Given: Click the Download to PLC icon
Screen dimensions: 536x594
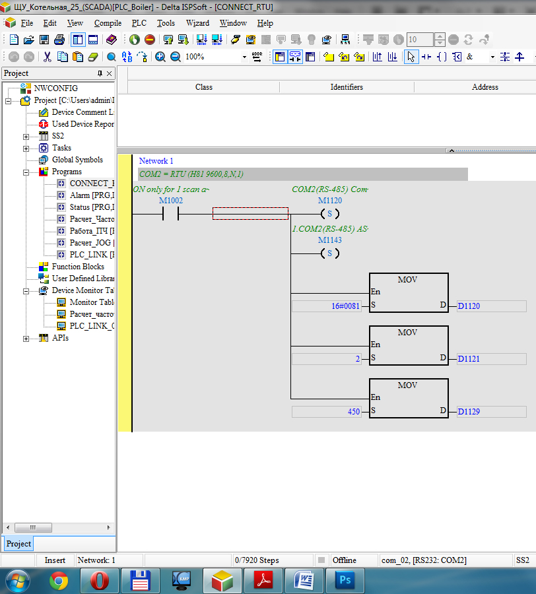Looking at the screenshot, I should (184, 40).
